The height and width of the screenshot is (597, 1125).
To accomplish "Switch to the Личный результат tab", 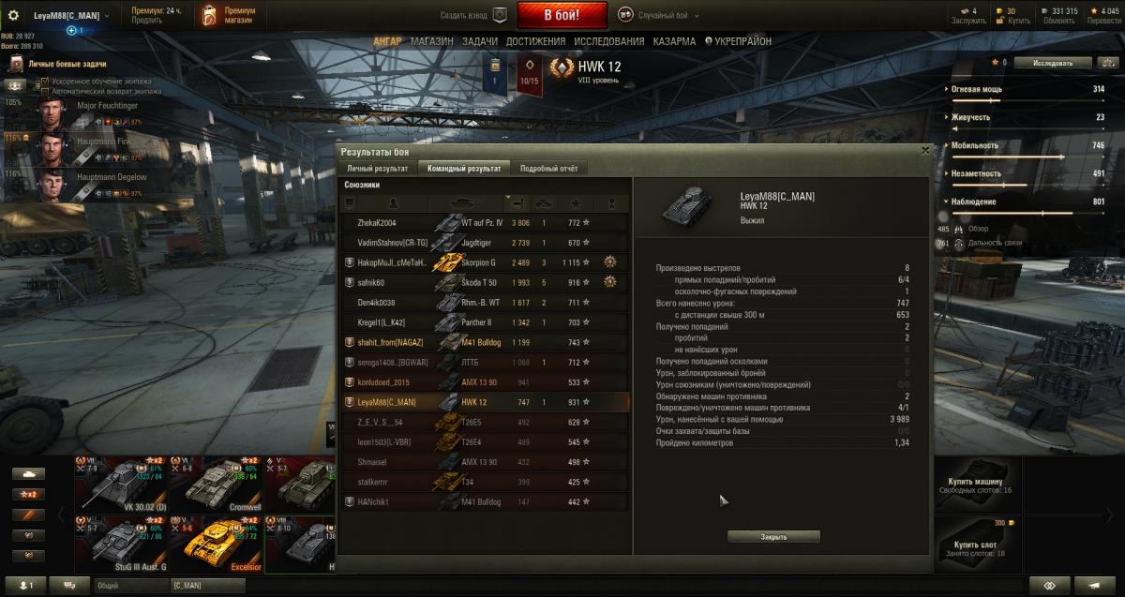I will tap(378, 169).
